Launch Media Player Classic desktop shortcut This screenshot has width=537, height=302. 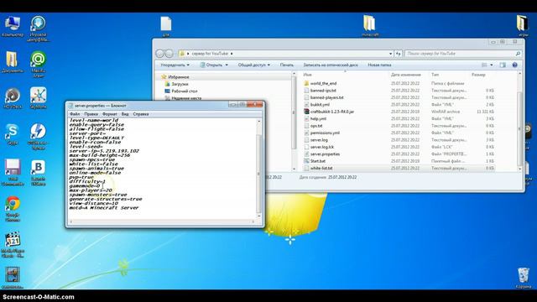(x=13, y=245)
